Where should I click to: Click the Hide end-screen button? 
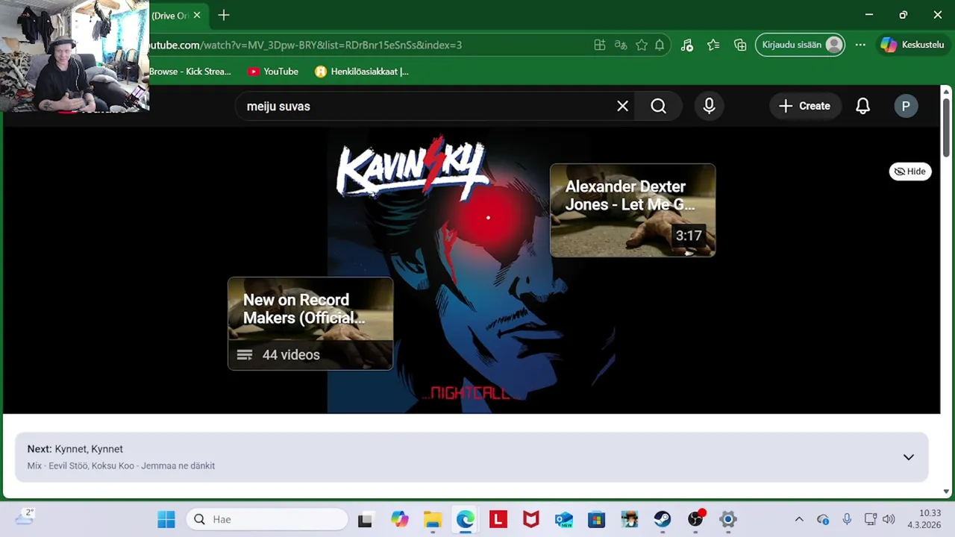(x=910, y=172)
